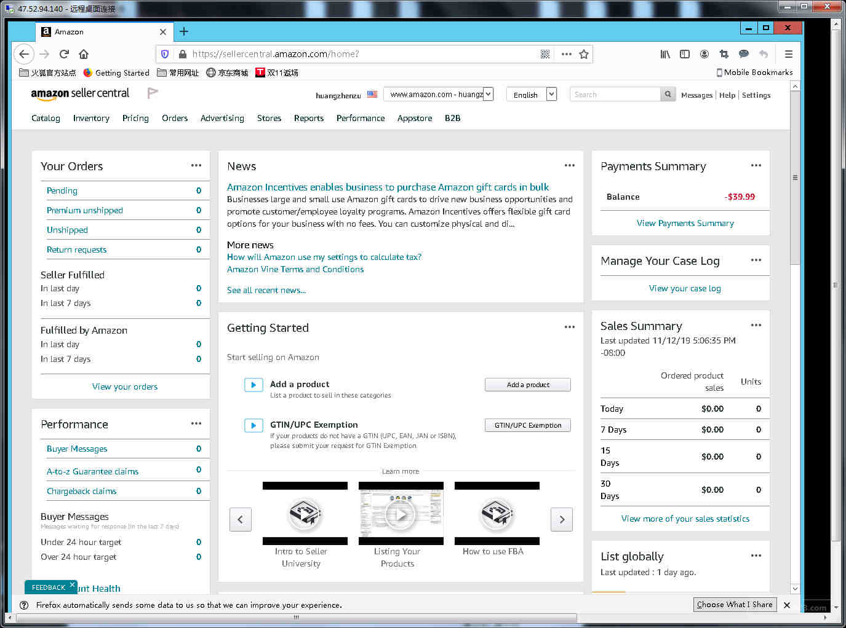846x628 pixels.
Task: Open the marketplace selector dropdown
Action: (439, 95)
